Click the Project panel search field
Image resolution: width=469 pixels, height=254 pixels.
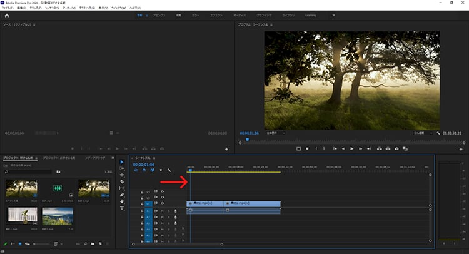pyautogui.click(x=28, y=171)
